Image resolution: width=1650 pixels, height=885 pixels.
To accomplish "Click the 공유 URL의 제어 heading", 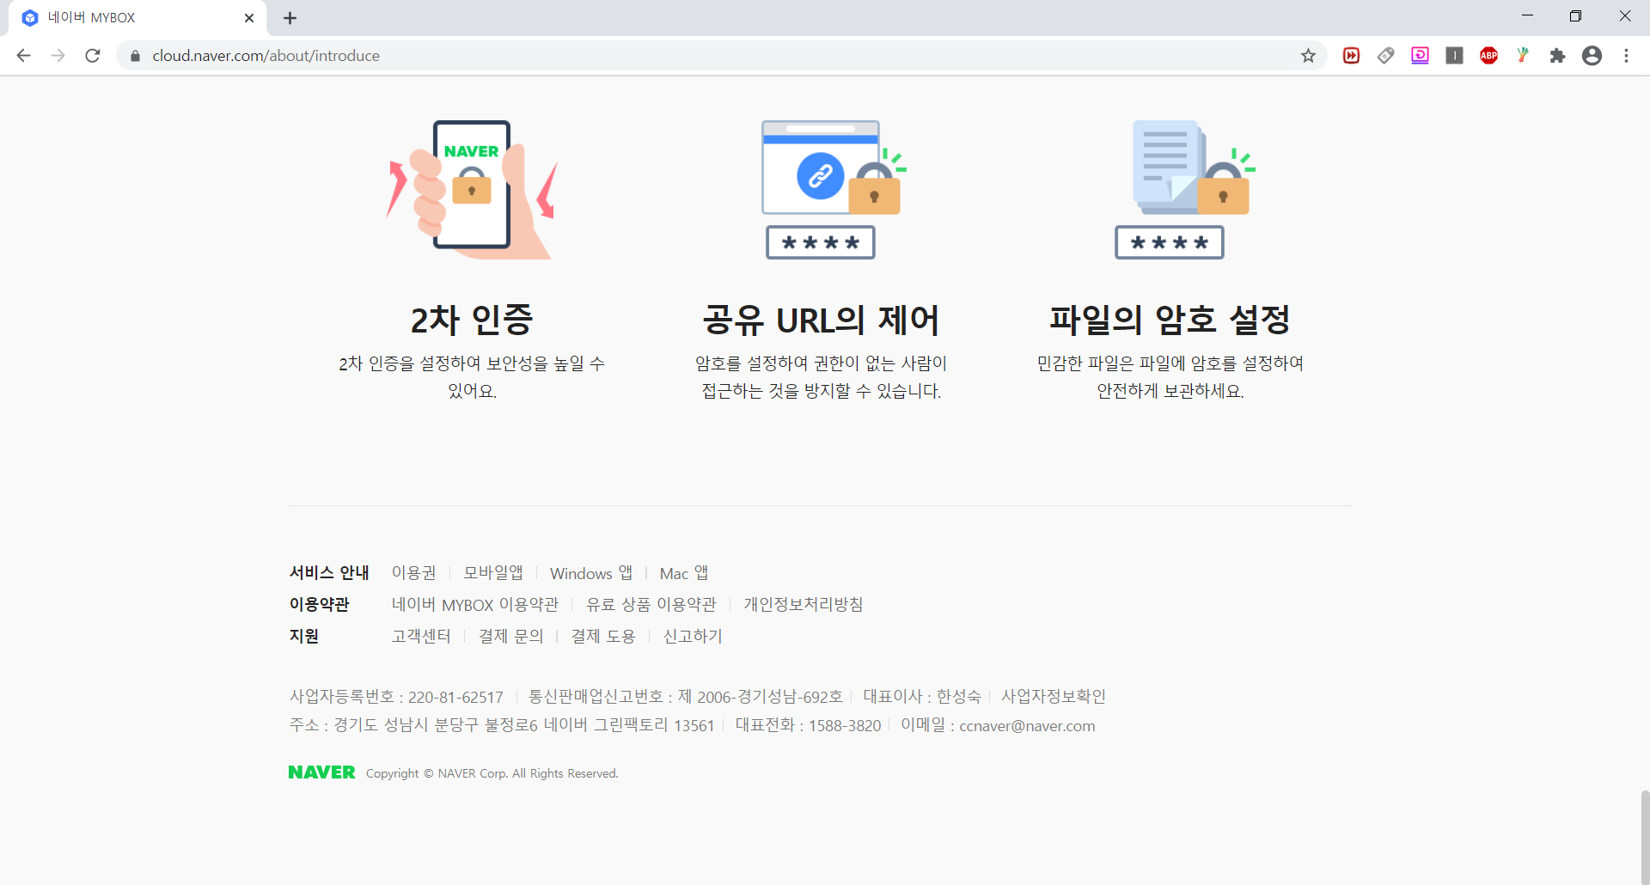I will click(822, 320).
